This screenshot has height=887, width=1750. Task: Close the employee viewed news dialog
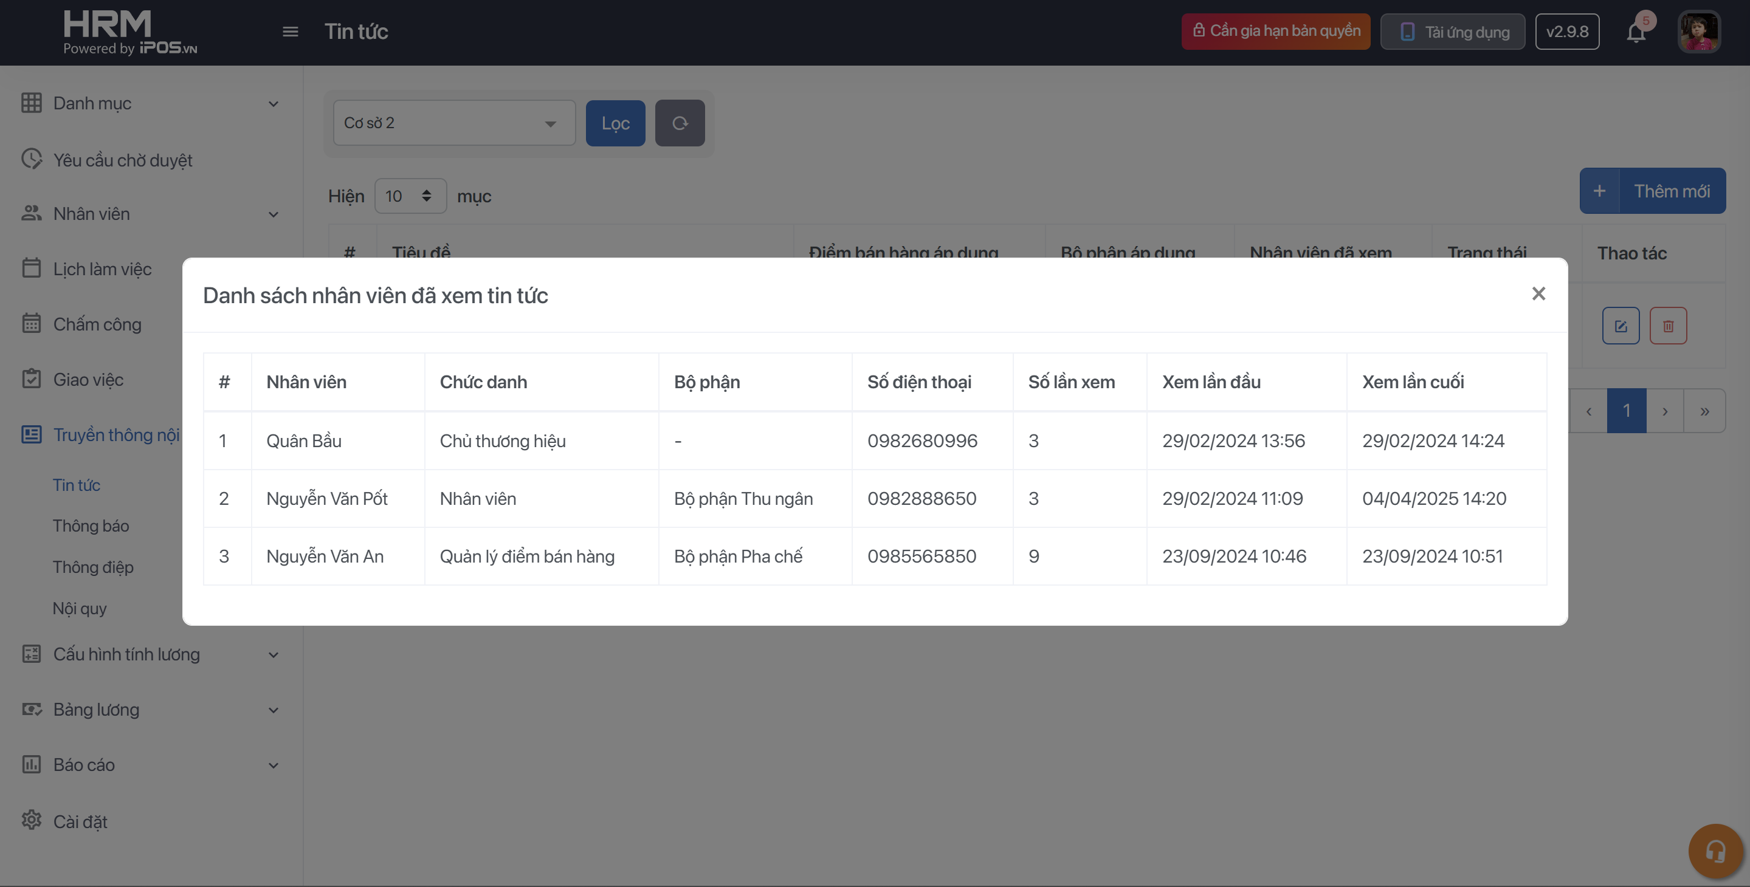(1538, 293)
